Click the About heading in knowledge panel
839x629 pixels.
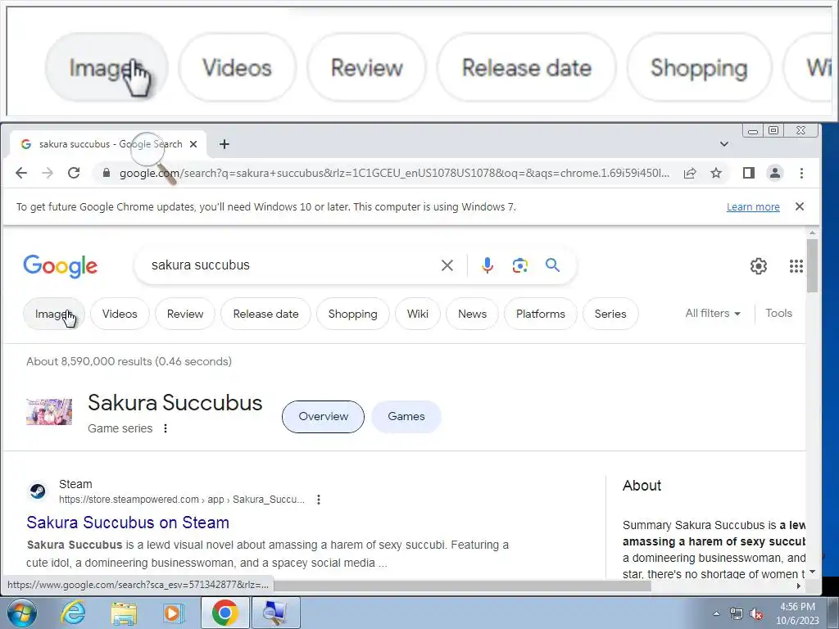click(642, 486)
